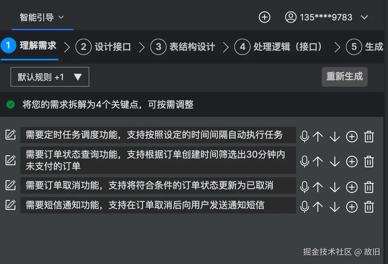Click the 重新生成 button
Screen dimensions: 388x264
tap(344, 77)
